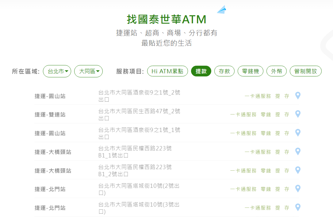
Task: Open map pin for 圓山站 2號出口 row
Action: point(298,96)
